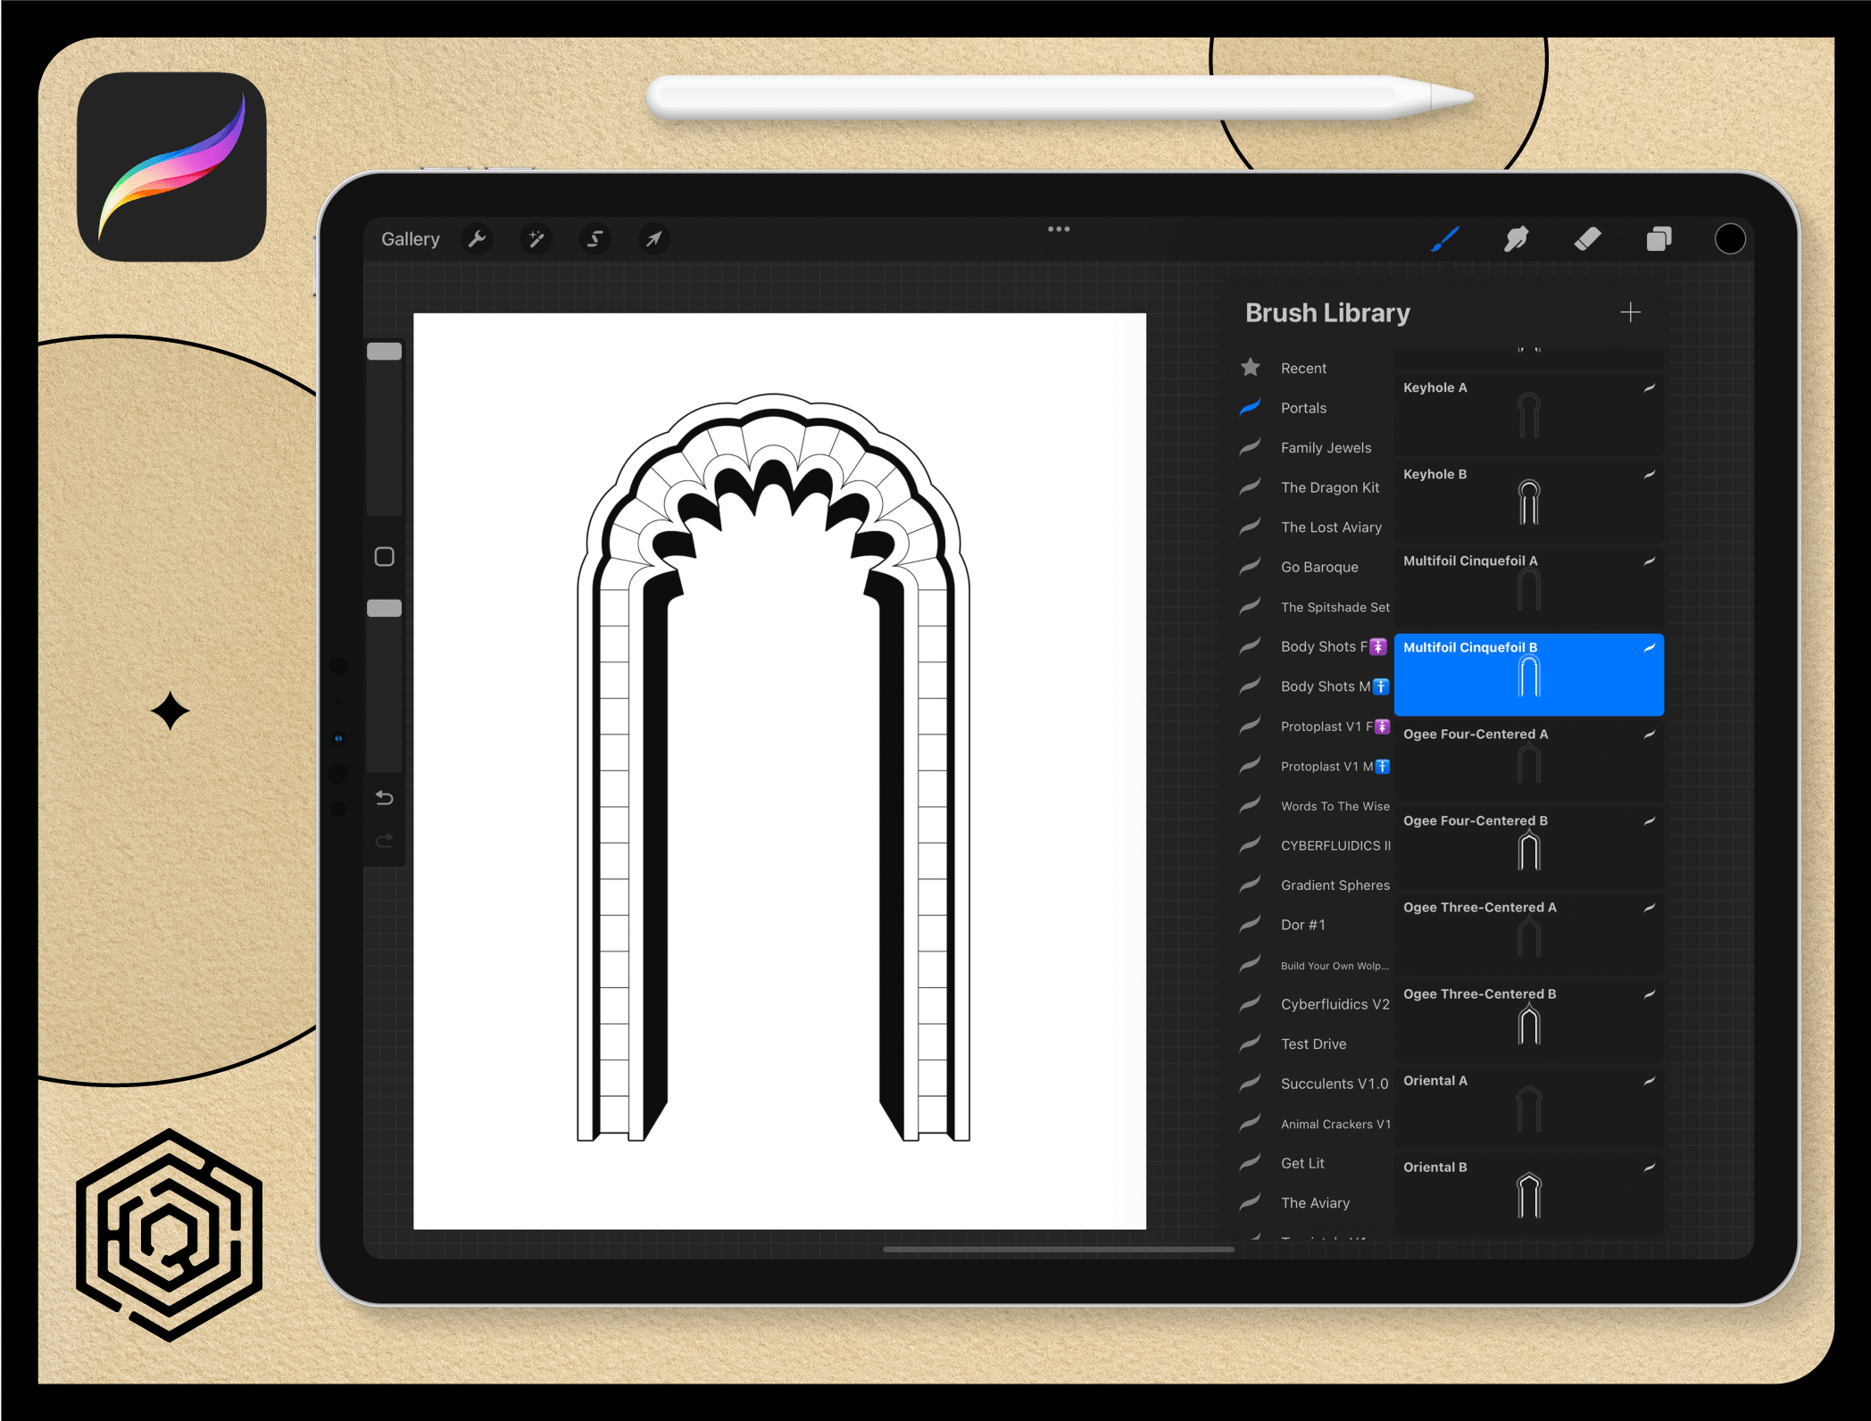
Task: Click the brush size slider handle
Action: pos(385,352)
